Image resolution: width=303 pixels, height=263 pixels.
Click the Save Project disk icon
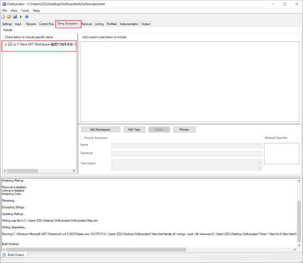[x=15, y=17]
